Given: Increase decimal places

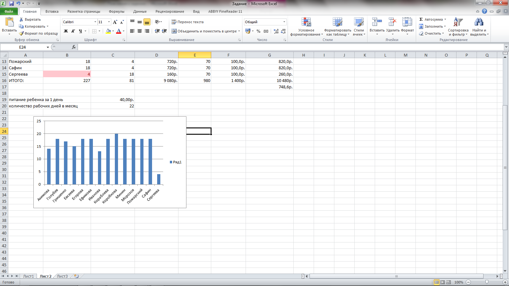Looking at the screenshot, I should point(276,31).
